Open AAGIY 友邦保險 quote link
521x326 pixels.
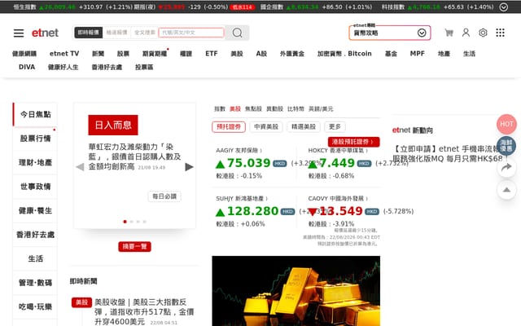(x=239, y=150)
